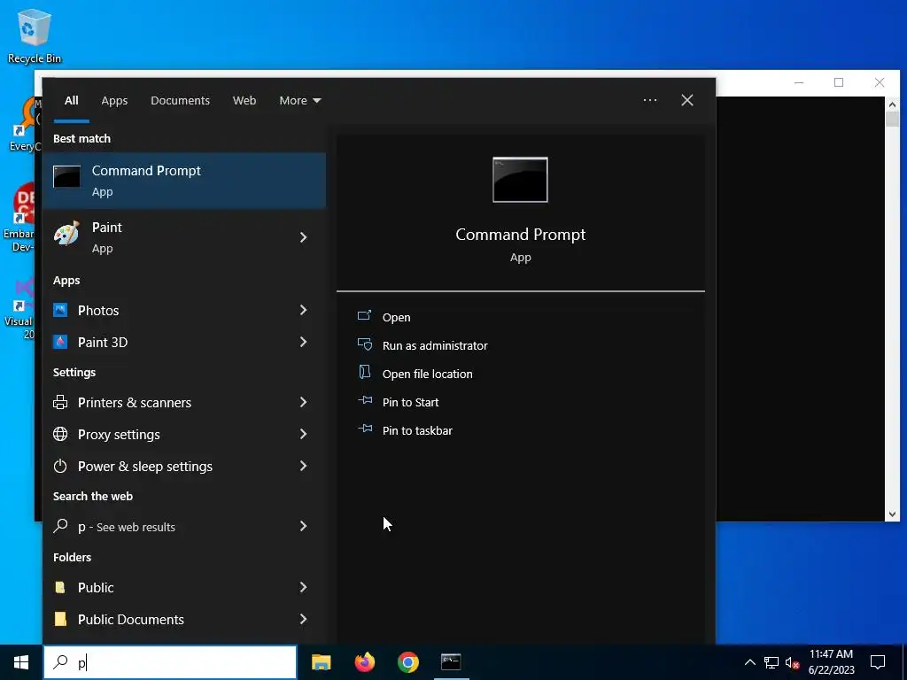The width and height of the screenshot is (907, 680).
Task: Click the 'p - See web results' text
Action: click(127, 527)
